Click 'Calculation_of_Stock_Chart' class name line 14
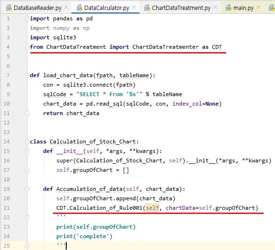The image size is (275, 250). pyautogui.click(x=93, y=142)
